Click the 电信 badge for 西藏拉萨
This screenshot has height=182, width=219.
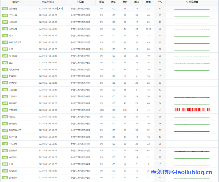[x=5, y=151]
